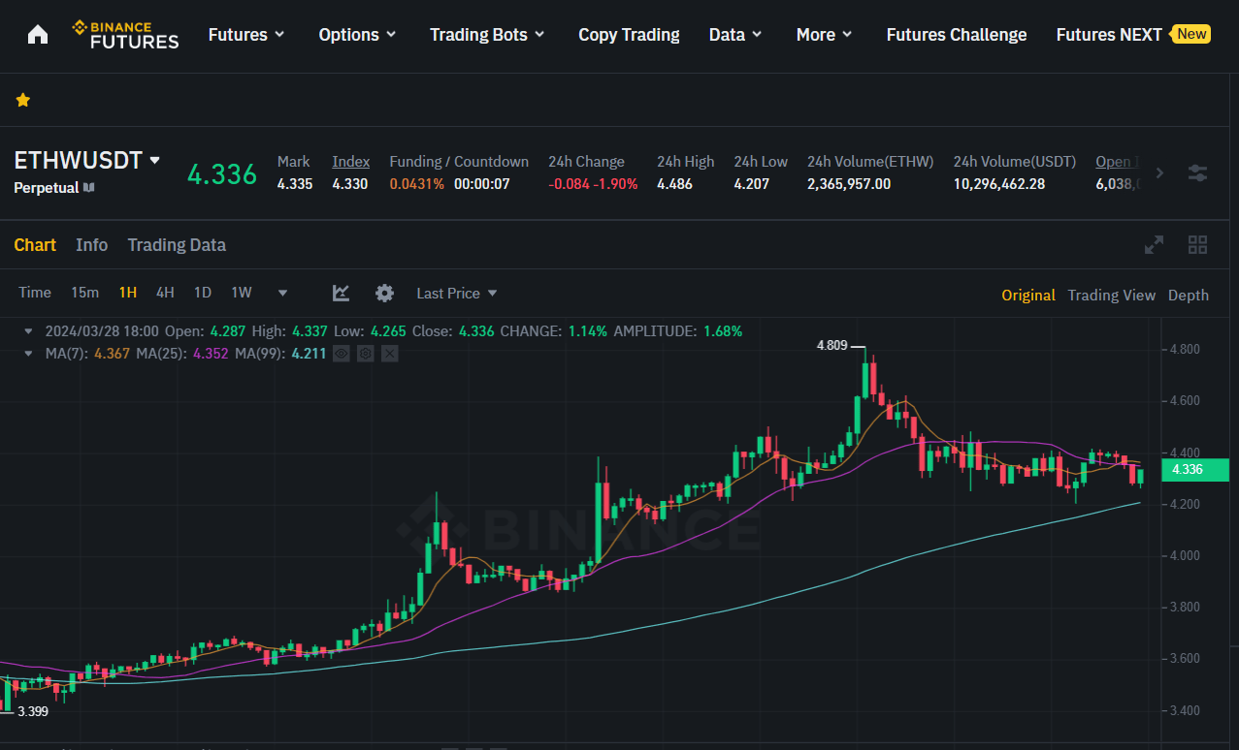Open the extra timeframes dropdown arrow
The image size is (1239, 750).
(281, 293)
